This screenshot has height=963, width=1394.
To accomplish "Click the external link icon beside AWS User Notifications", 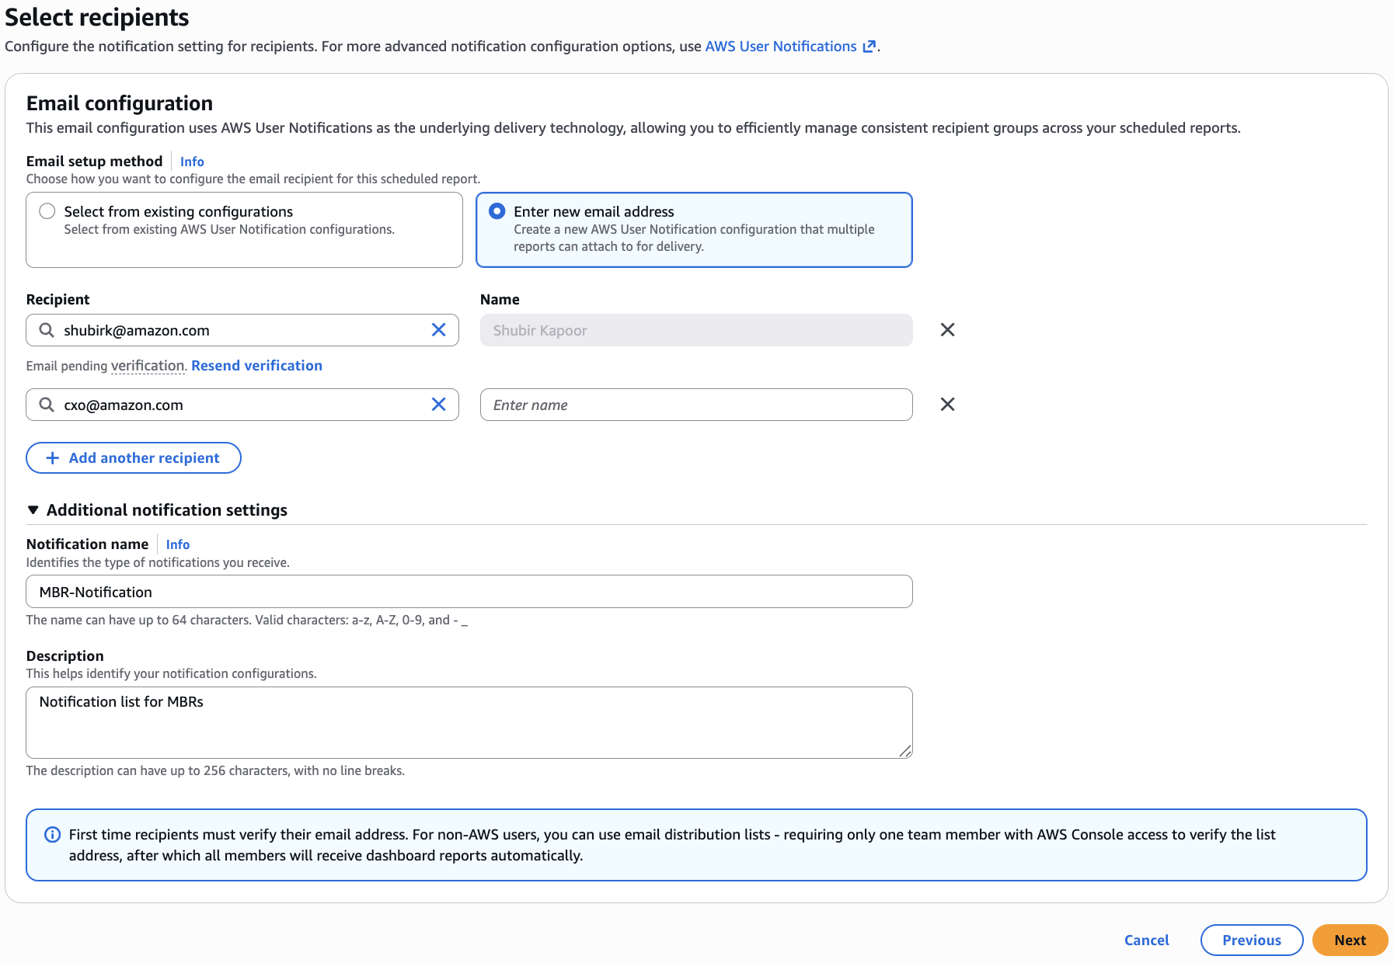I will [870, 46].
